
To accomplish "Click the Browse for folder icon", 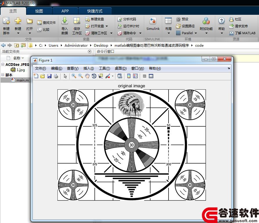I will point(23,45).
